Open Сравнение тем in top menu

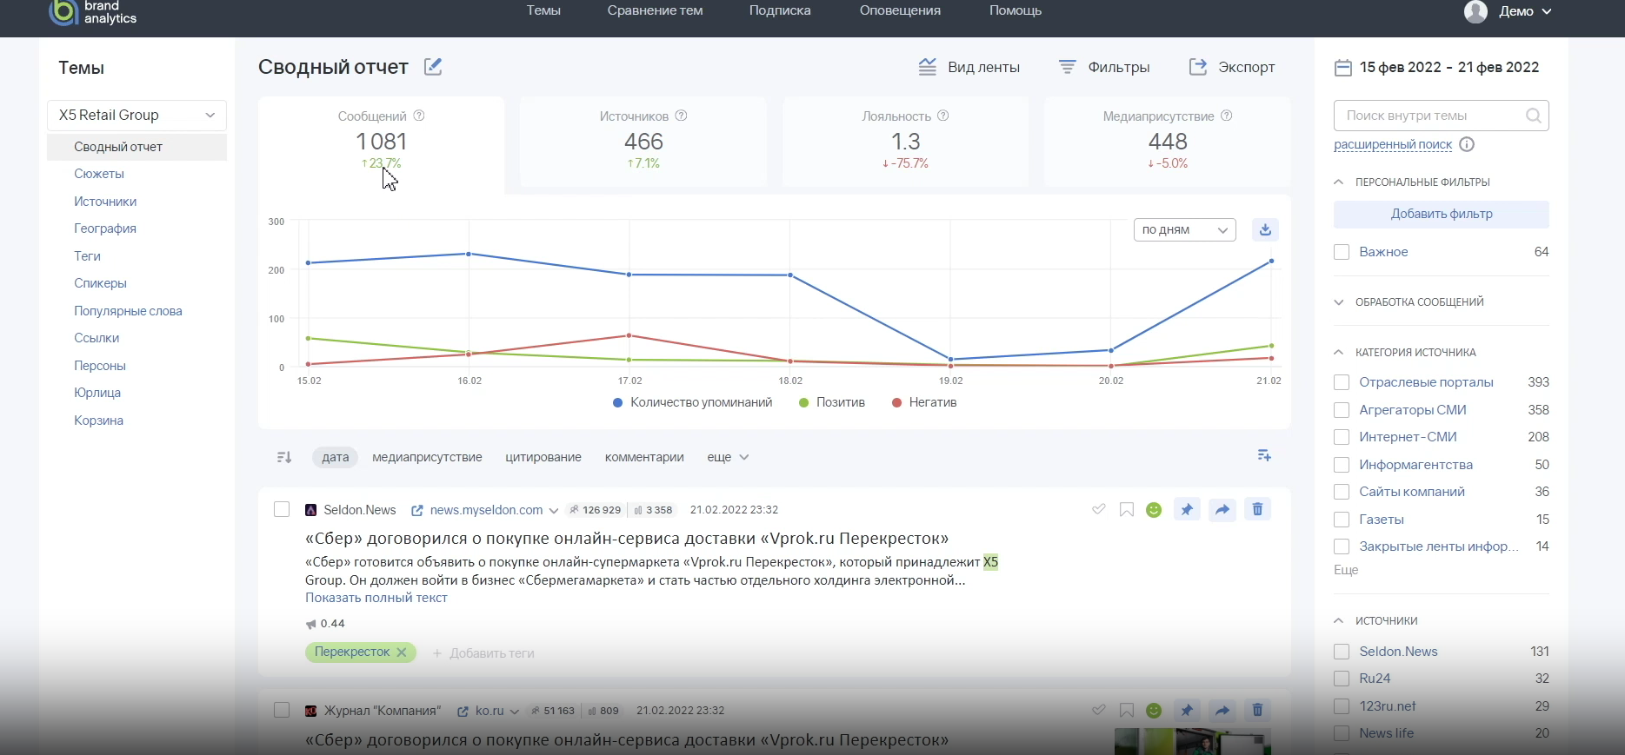[x=655, y=10]
